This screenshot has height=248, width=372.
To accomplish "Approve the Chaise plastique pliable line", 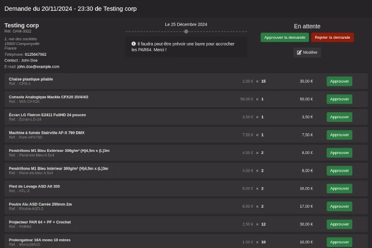I will click(339, 81).
